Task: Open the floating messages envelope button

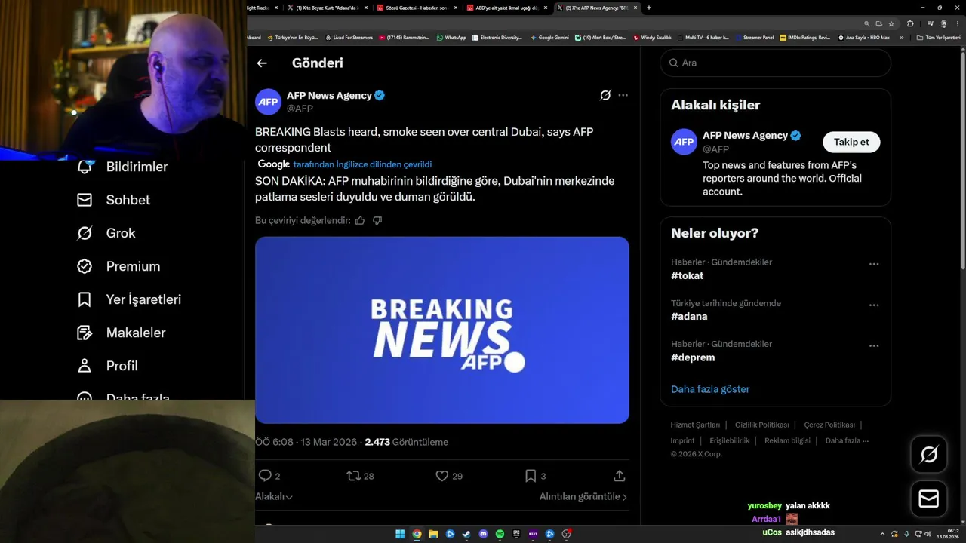Action: [x=929, y=499]
